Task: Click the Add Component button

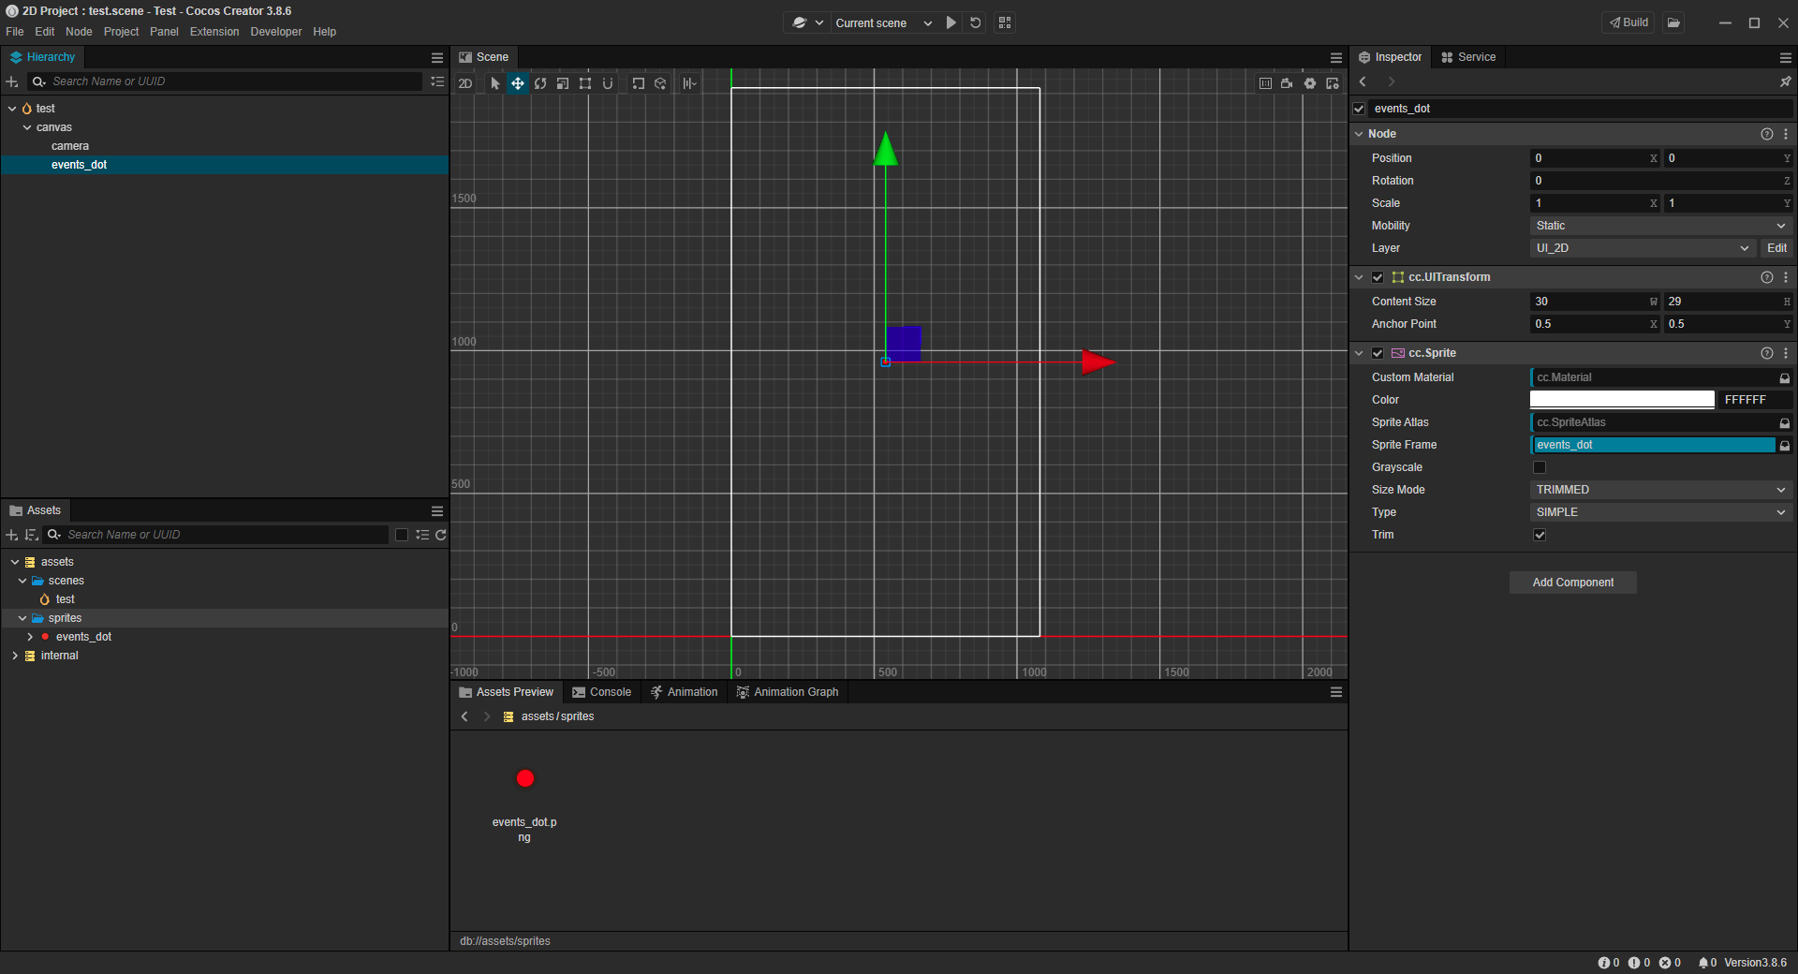Action: [x=1572, y=583]
